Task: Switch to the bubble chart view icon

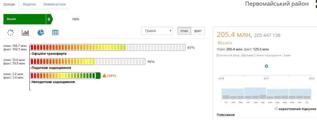Action: tap(10, 32)
